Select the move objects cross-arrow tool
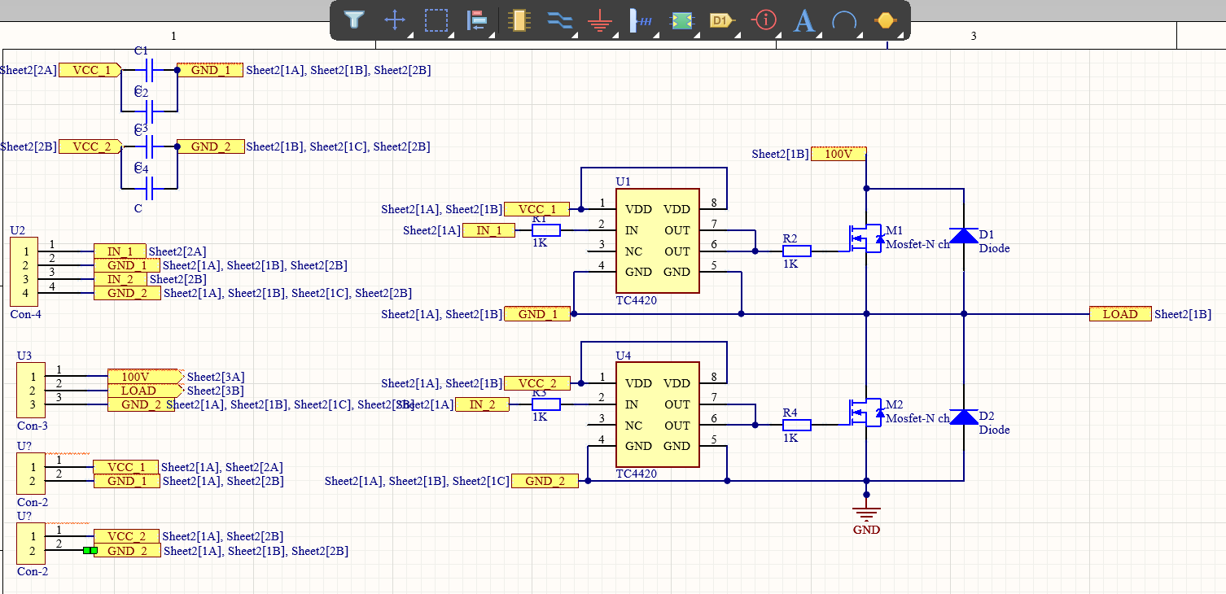This screenshot has width=1226, height=594. point(395,20)
